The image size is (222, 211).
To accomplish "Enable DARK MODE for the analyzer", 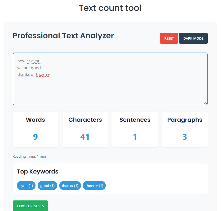I will [193, 38].
